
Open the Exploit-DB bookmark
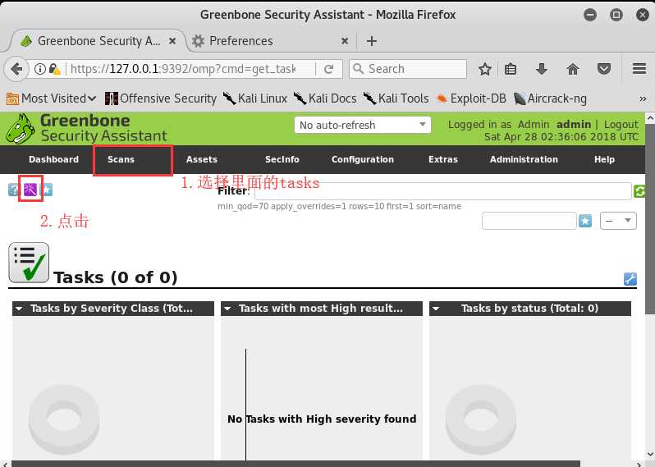[x=471, y=98]
